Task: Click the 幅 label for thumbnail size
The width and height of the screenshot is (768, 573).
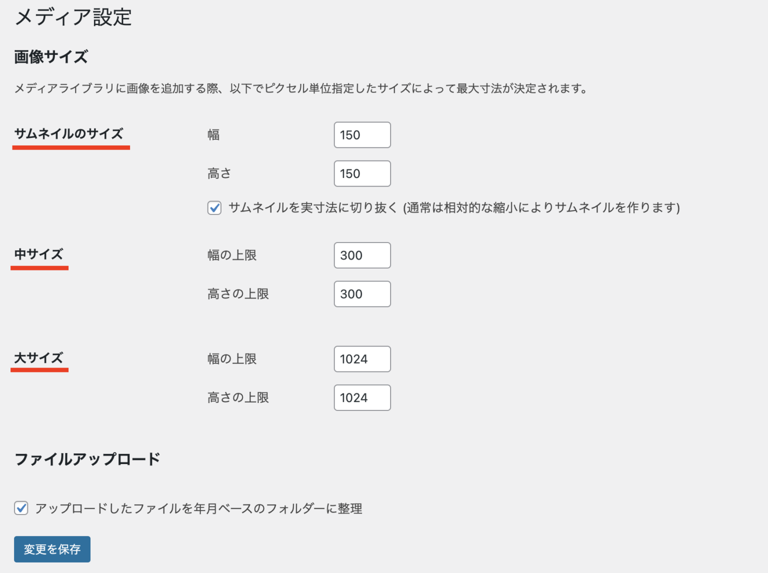Action: pos(213,135)
